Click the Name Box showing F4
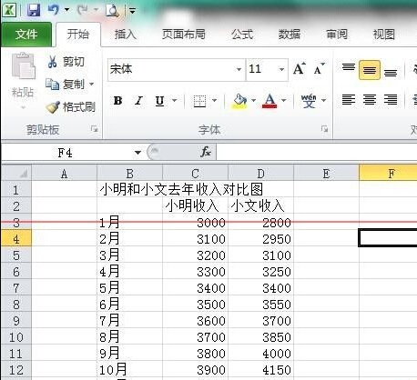This screenshot has height=380, width=417. pyautogui.click(x=66, y=152)
